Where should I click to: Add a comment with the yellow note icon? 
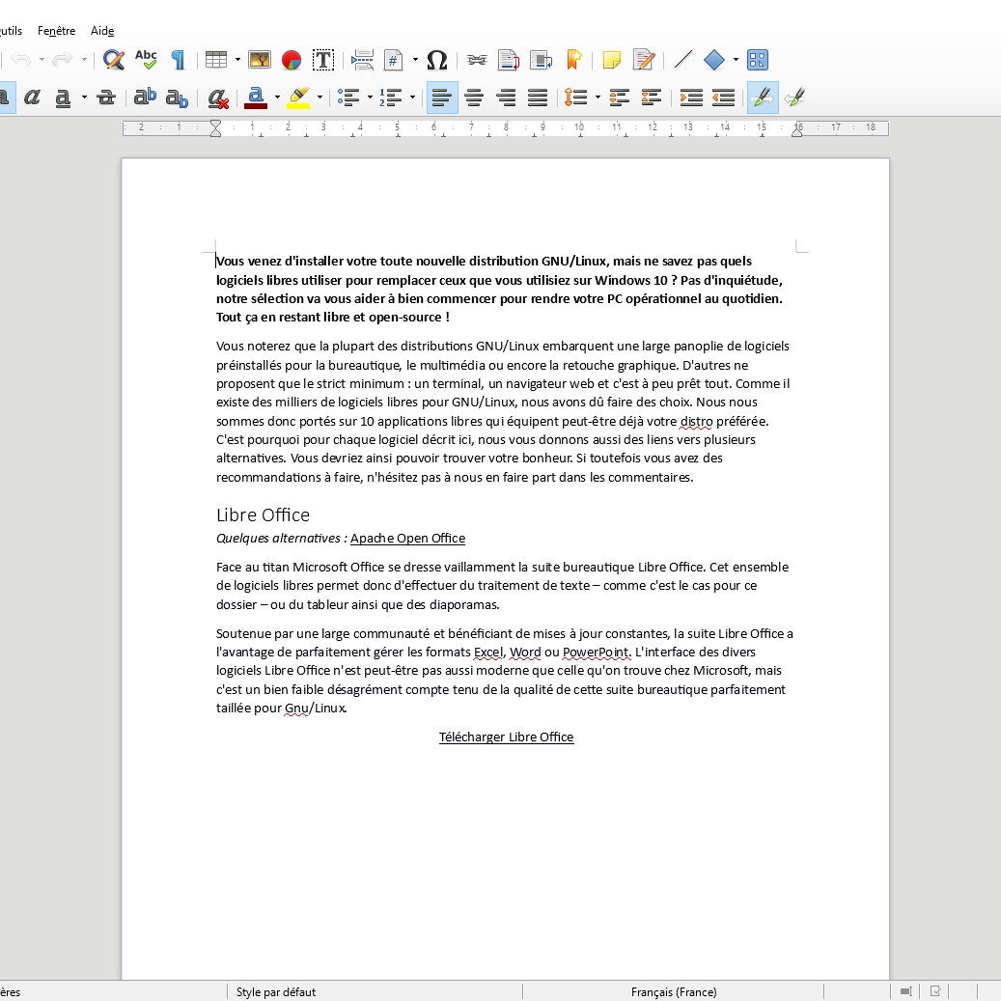612,60
